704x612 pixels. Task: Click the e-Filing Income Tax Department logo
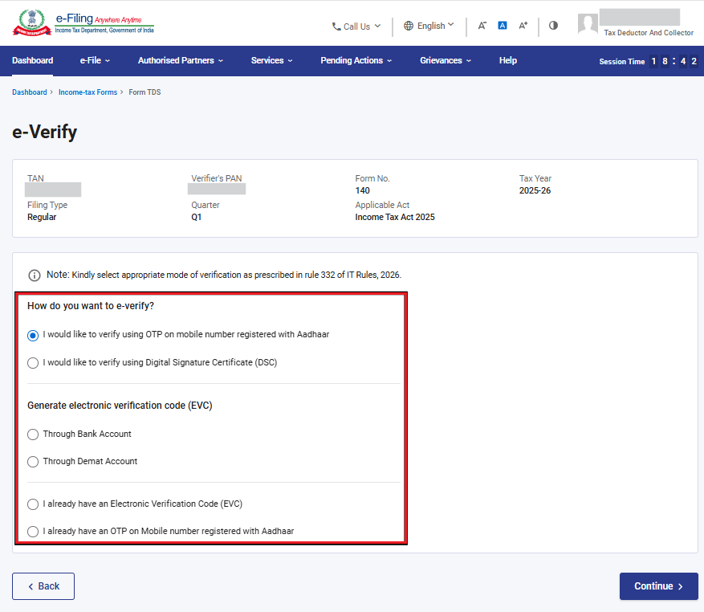[83, 22]
